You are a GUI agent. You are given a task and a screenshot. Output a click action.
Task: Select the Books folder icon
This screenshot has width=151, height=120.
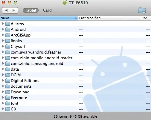point(8,41)
